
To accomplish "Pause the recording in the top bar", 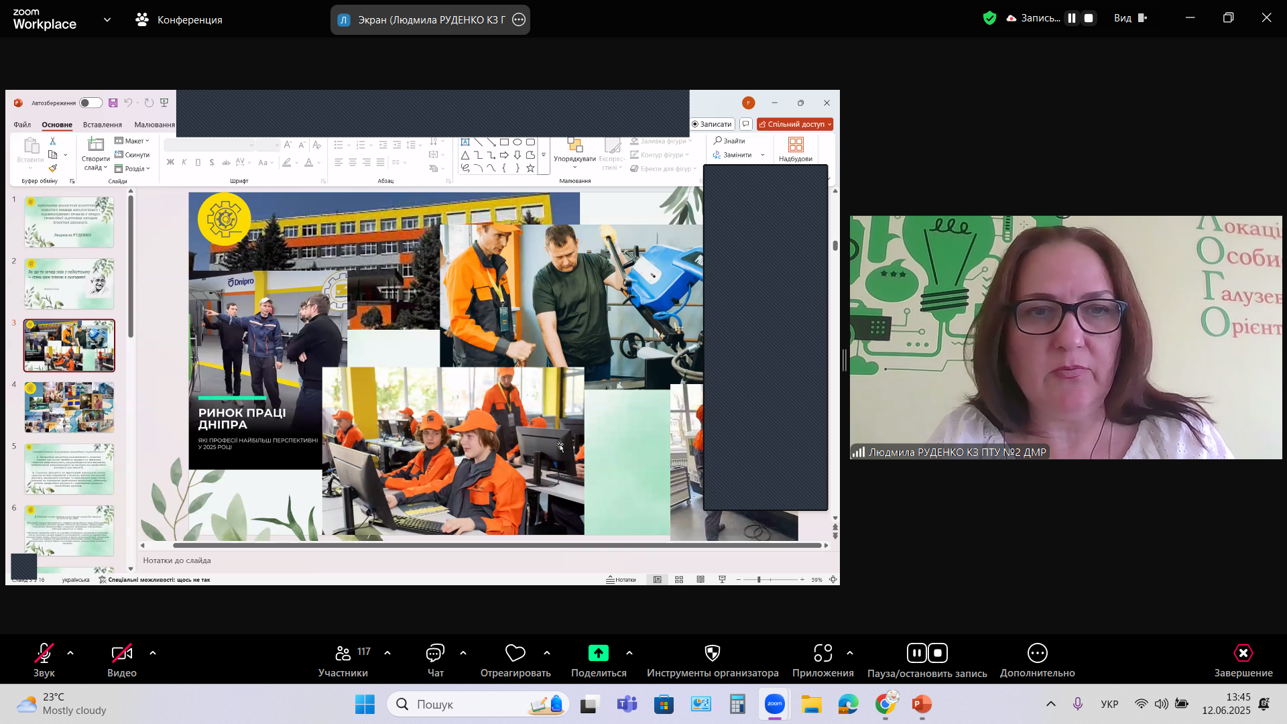I will (1072, 19).
